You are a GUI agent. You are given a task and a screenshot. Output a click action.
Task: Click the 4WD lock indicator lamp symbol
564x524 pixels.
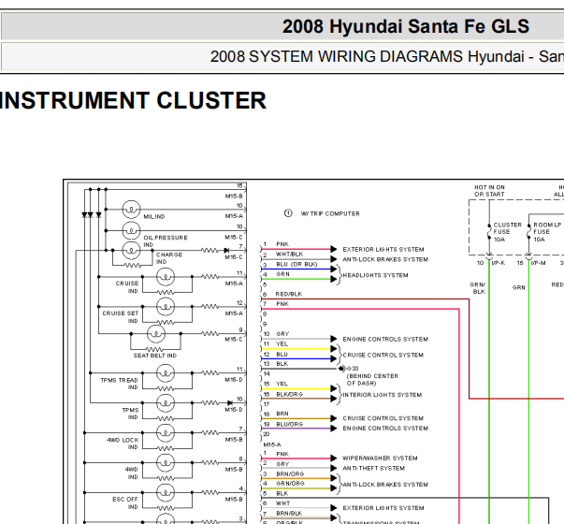[x=166, y=433]
